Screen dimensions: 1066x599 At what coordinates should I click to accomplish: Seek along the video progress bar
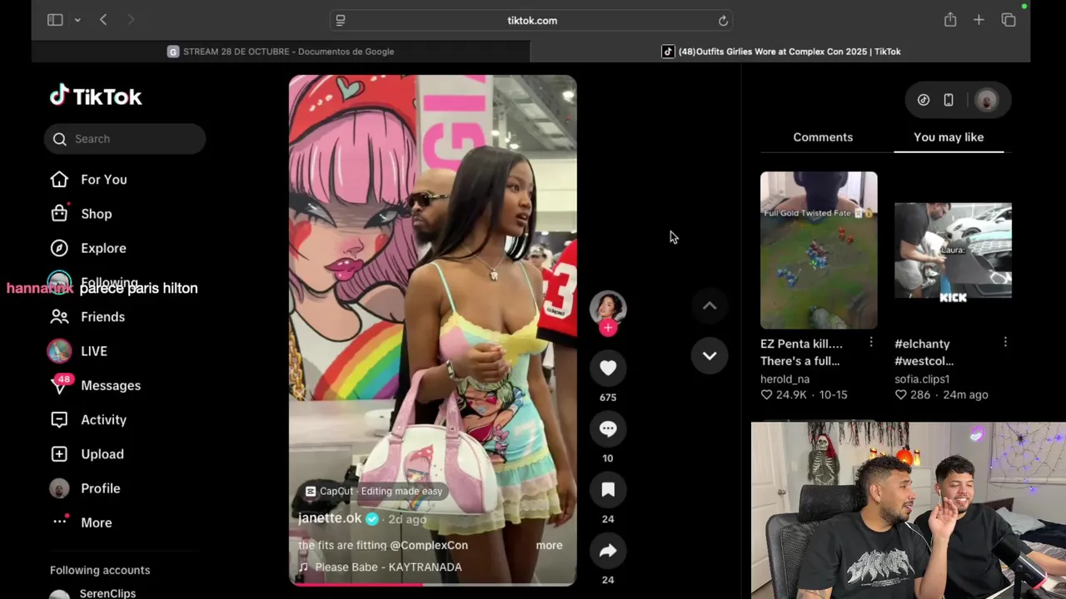point(432,584)
